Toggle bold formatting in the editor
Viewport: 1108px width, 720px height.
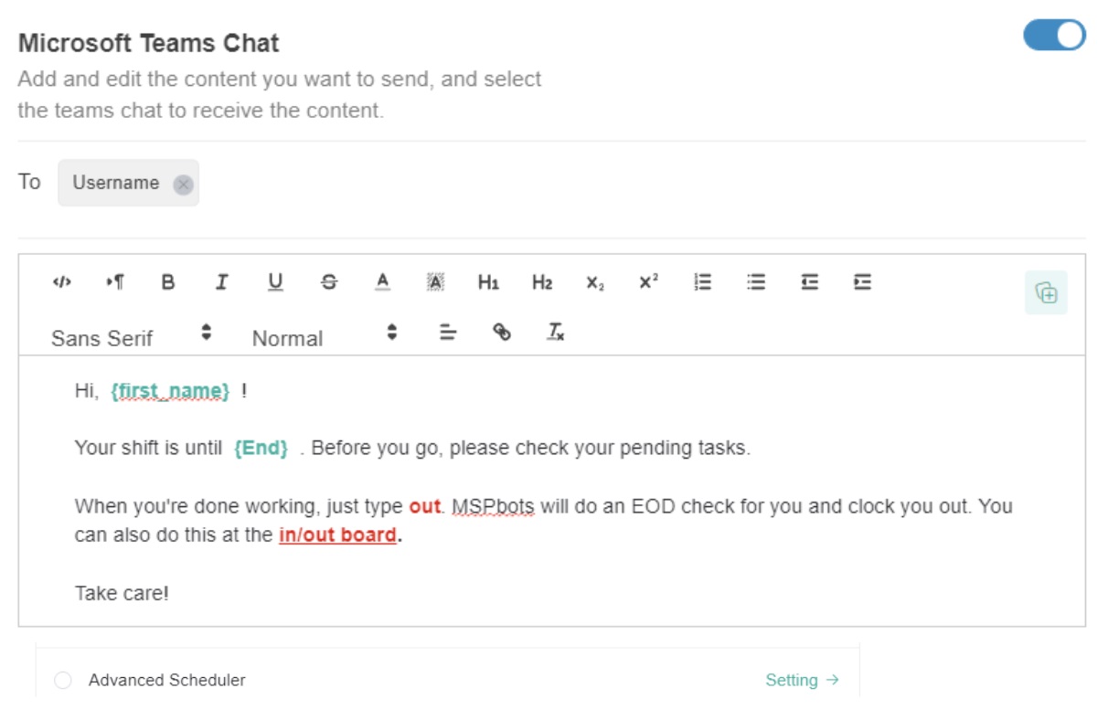tap(168, 282)
